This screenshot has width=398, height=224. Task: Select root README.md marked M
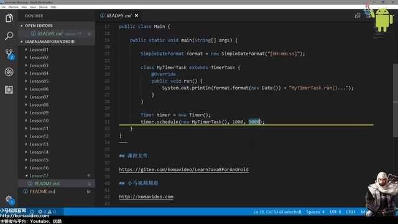(x=57, y=192)
